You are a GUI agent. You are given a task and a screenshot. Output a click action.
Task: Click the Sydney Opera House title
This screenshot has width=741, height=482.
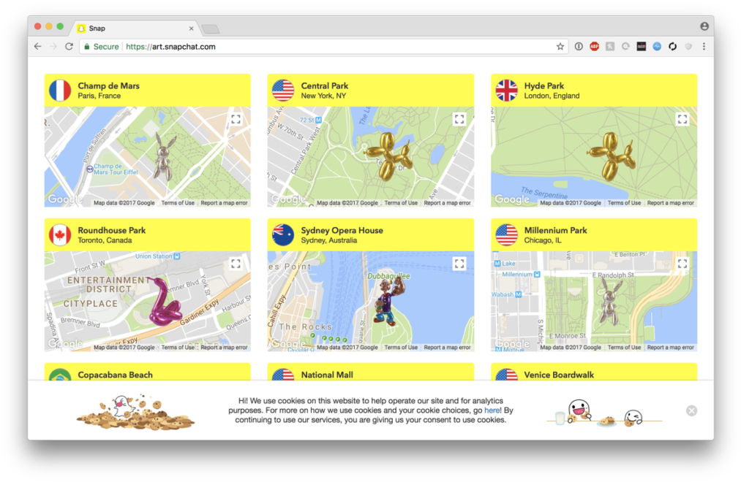tap(342, 230)
